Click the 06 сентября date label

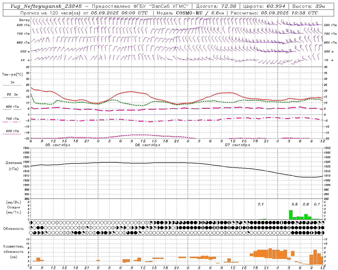point(148,145)
